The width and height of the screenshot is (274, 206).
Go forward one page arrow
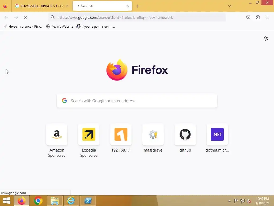point(16,17)
